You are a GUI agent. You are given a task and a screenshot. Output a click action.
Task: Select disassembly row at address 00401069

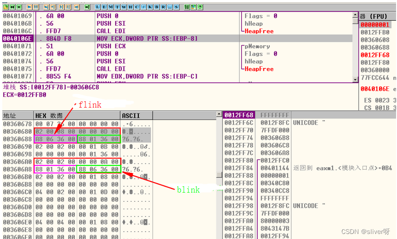[177, 16]
